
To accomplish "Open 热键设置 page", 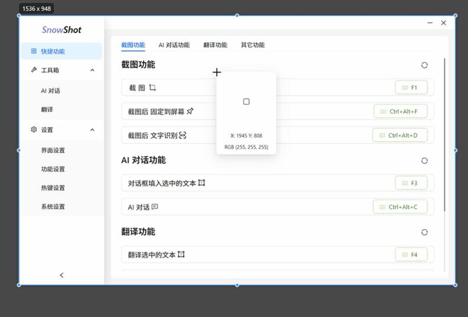I will coord(53,188).
